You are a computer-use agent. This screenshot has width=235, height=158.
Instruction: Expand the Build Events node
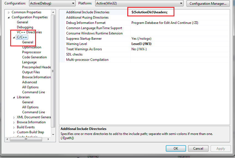tap(14, 127)
